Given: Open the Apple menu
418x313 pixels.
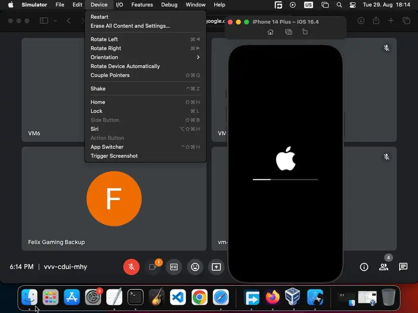Looking at the screenshot, I should pyautogui.click(x=11, y=5).
